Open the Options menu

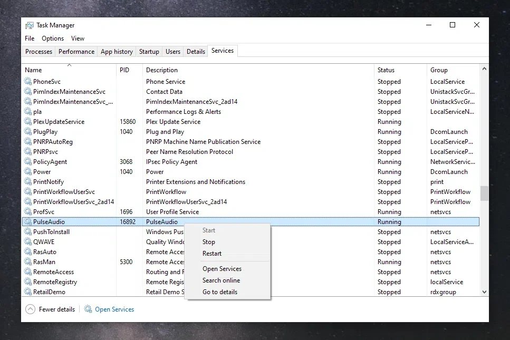pos(53,38)
